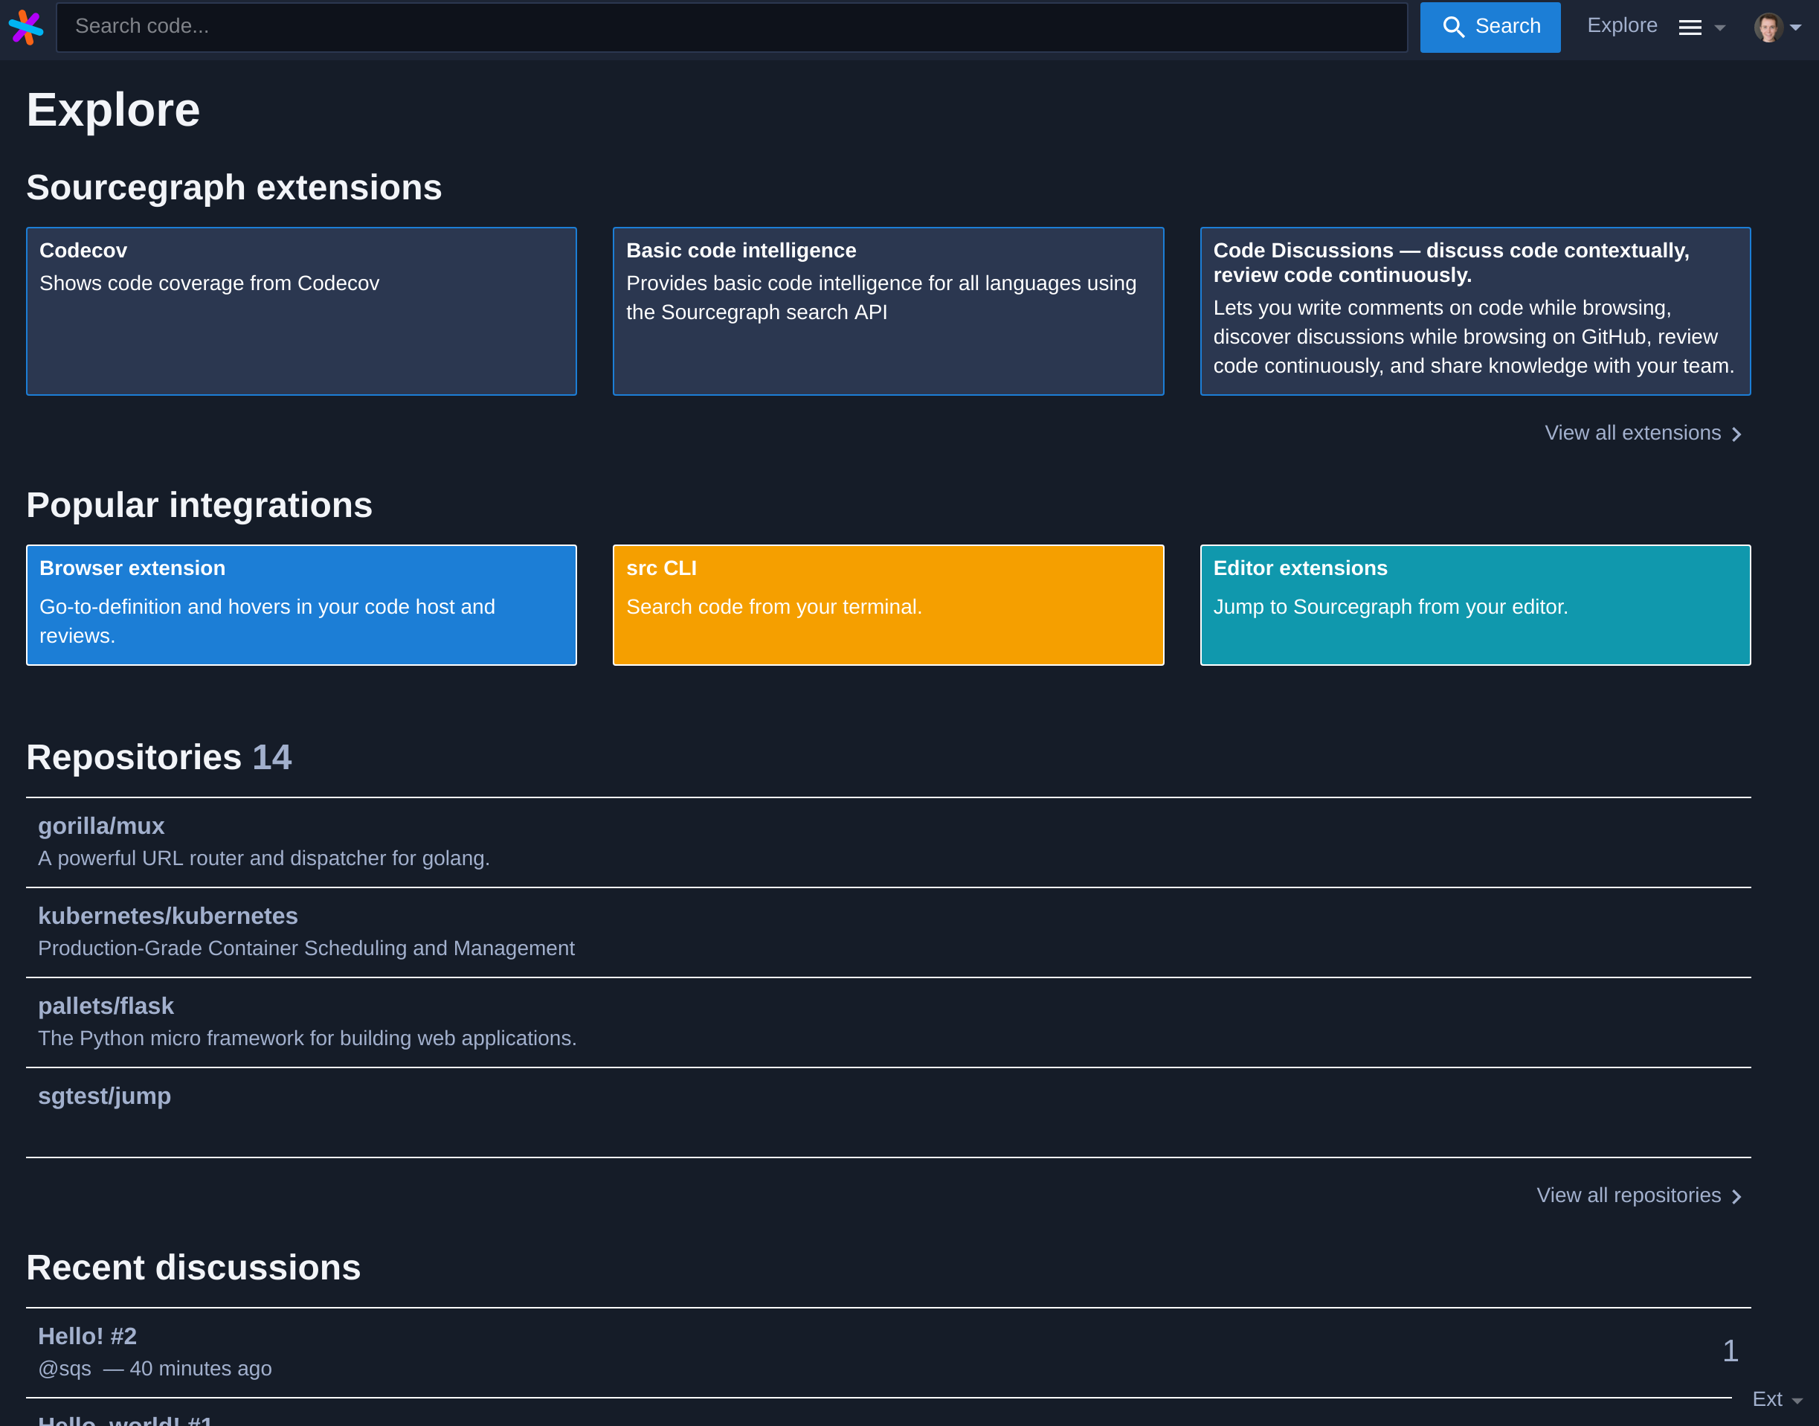Open the hamburger navigation menu

[x=1691, y=26]
